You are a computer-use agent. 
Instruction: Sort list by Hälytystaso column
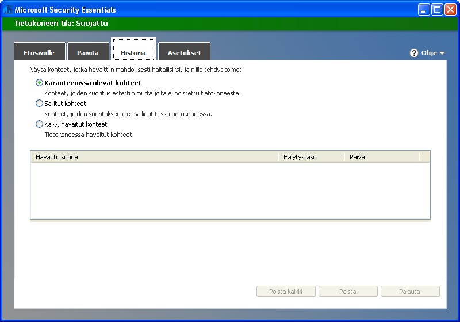pyautogui.click(x=311, y=157)
